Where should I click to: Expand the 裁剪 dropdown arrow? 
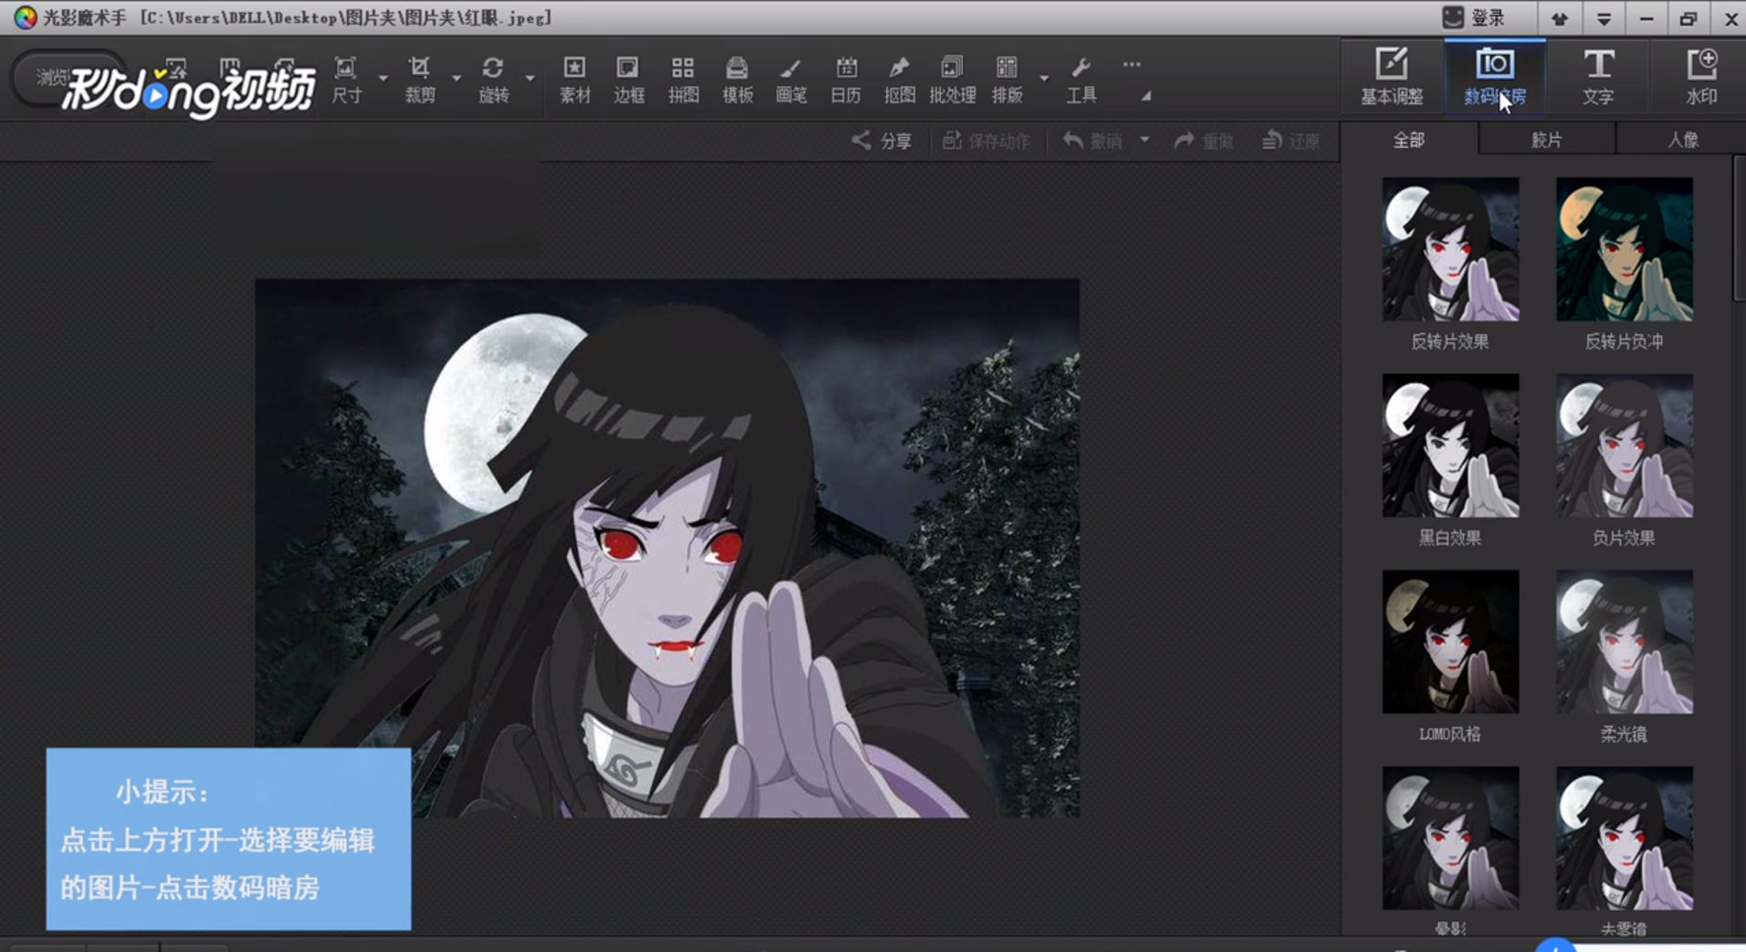(x=456, y=78)
